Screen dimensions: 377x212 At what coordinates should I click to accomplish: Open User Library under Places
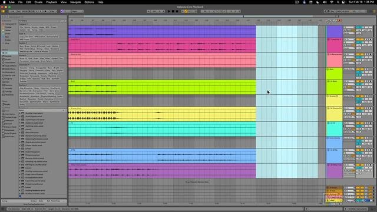(x=10, y=114)
